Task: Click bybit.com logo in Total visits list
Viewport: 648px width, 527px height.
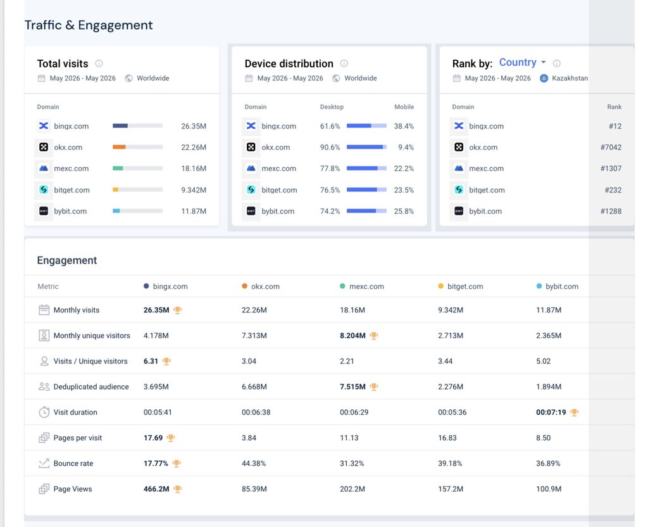Action: click(x=44, y=211)
